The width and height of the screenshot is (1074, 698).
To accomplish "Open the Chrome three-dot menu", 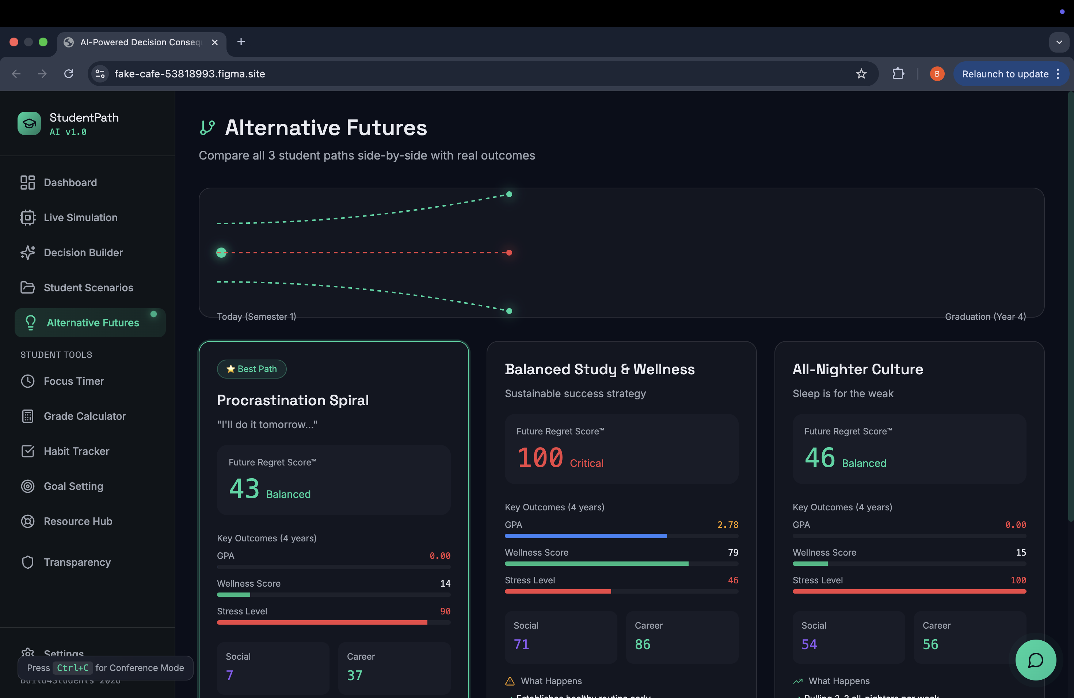I will pyautogui.click(x=1058, y=74).
